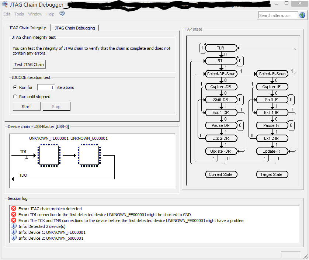Viewport: 309px width, 260px height.
Task: Open the Tools menu
Action: pos(19,14)
